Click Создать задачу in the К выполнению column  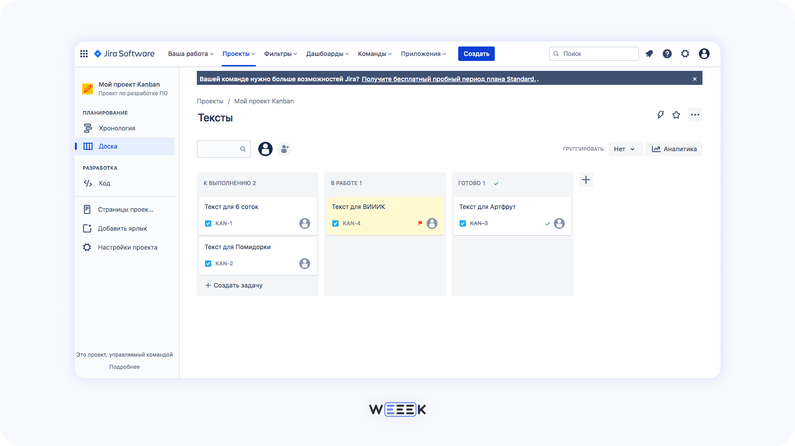pos(238,285)
